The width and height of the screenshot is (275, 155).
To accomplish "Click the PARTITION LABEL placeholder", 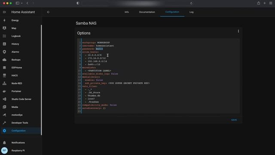I will coord(99,71).
